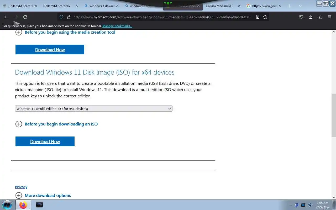This screenshot has height=210, width=336.
Task: Open the Windows 11 multi-edition ISO dropdown
Action: (x=94, y=109)
